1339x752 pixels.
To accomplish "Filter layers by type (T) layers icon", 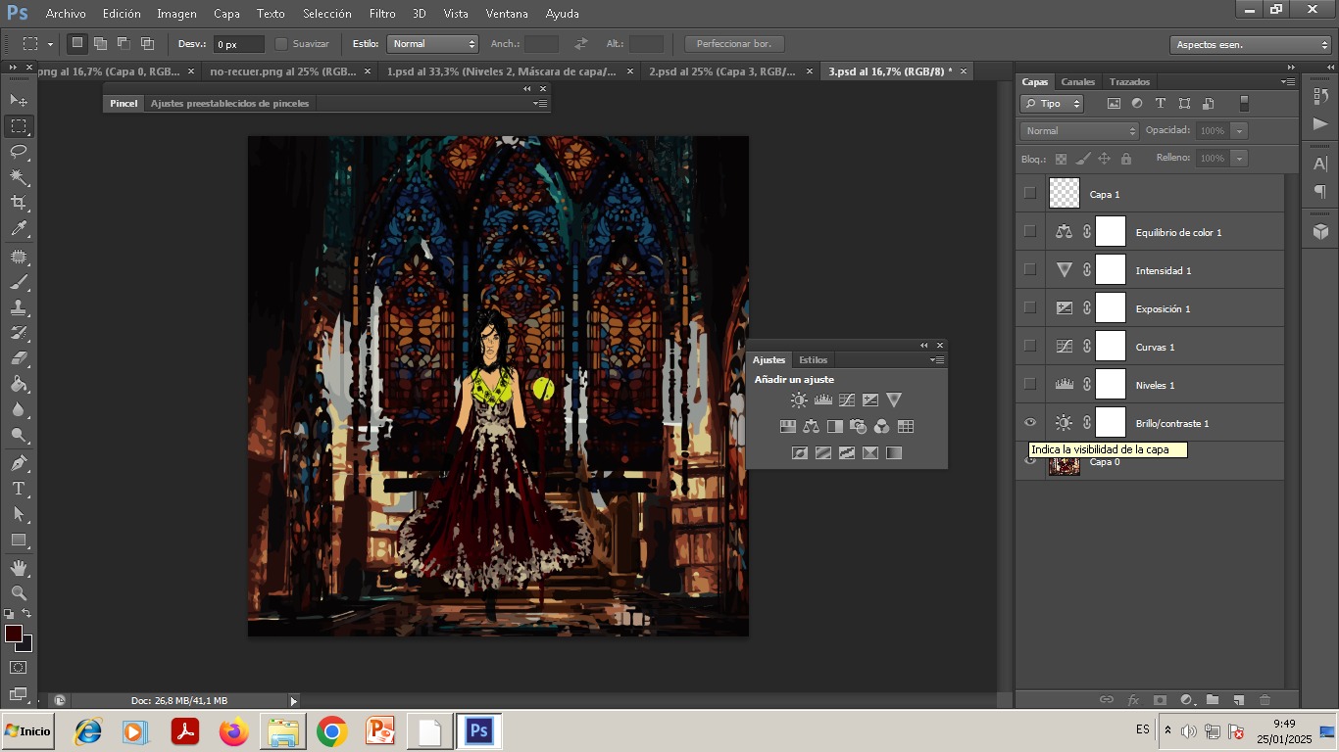I will click(x=1161, y=104).
